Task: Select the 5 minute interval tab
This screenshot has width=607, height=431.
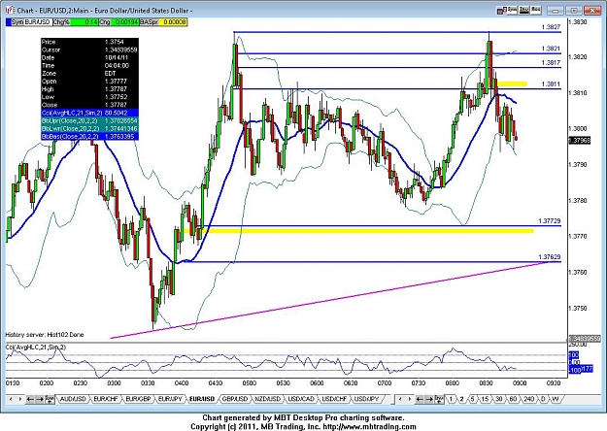Action: 472,399
